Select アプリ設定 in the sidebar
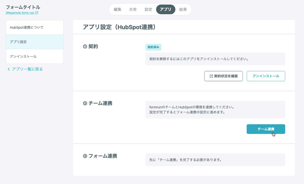 (x=35, y=42)
